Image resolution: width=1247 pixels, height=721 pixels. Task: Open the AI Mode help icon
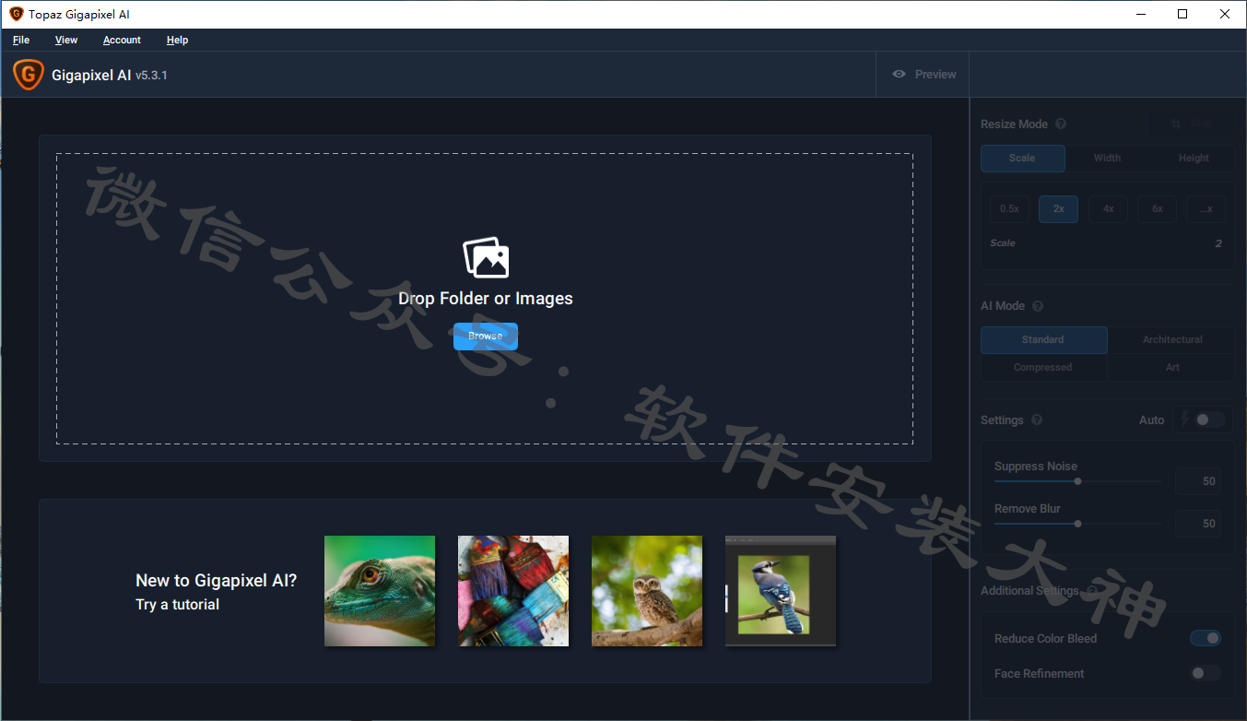(1038, 306)
